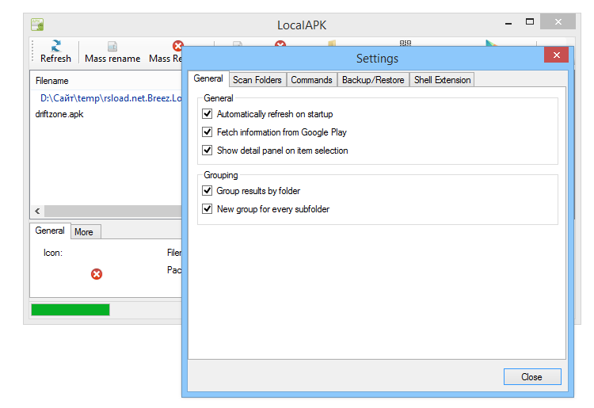594x408 pixels.
Task: Maximize the LocalAPK window
Action: coord(530,22)
